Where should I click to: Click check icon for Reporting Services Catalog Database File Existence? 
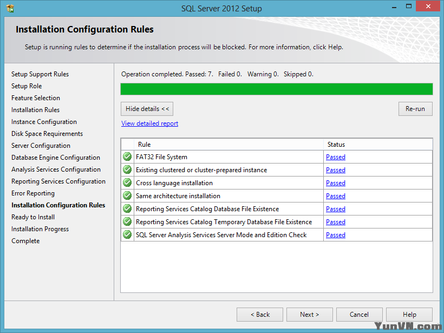(x=127, y=208)
